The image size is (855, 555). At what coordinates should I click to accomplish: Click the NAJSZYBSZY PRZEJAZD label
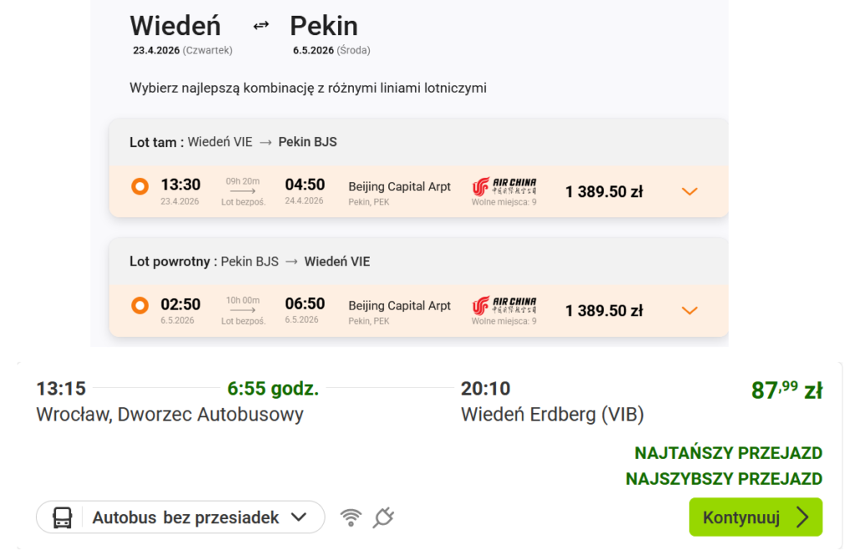pyautogui.click(x=724, y=479)
